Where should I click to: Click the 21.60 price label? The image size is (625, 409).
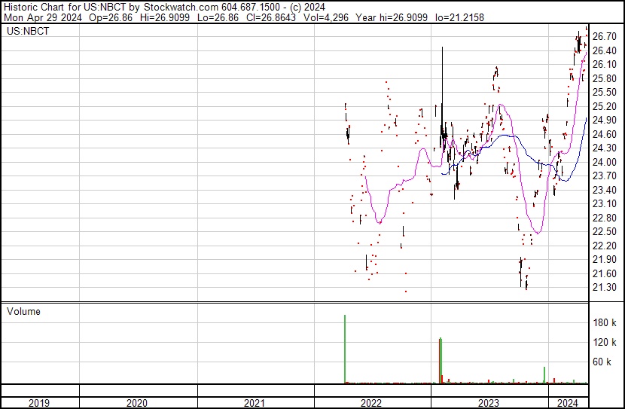[605, 273]
